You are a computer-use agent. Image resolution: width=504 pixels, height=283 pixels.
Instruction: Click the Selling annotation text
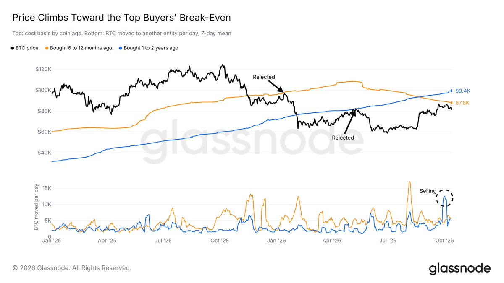tap(428, 191)
